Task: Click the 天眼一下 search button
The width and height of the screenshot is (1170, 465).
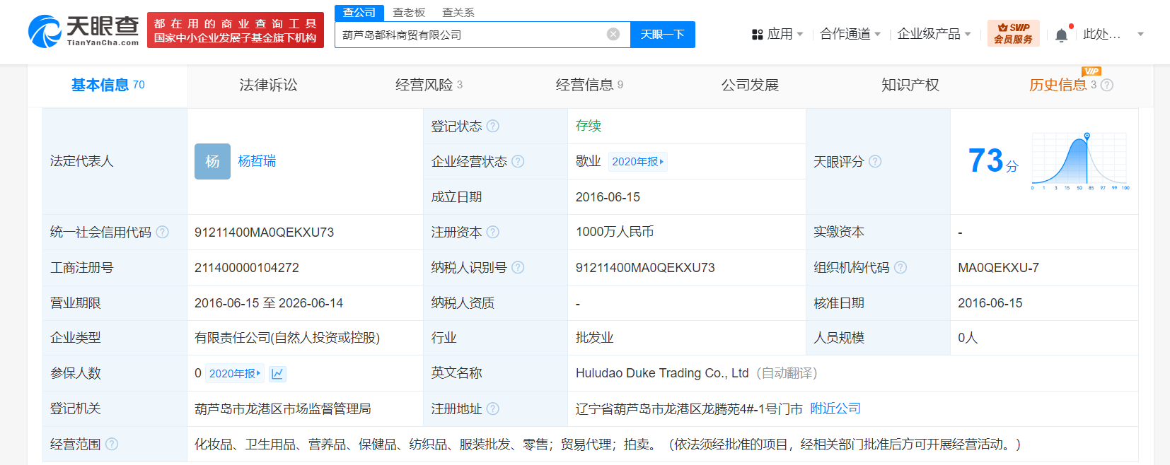Action: point(663,34)
